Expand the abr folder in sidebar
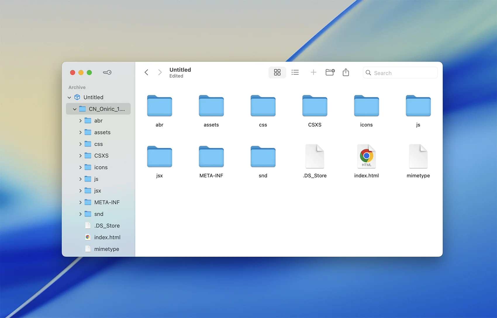This screenshot has height=318, width=497. point(80,121)
